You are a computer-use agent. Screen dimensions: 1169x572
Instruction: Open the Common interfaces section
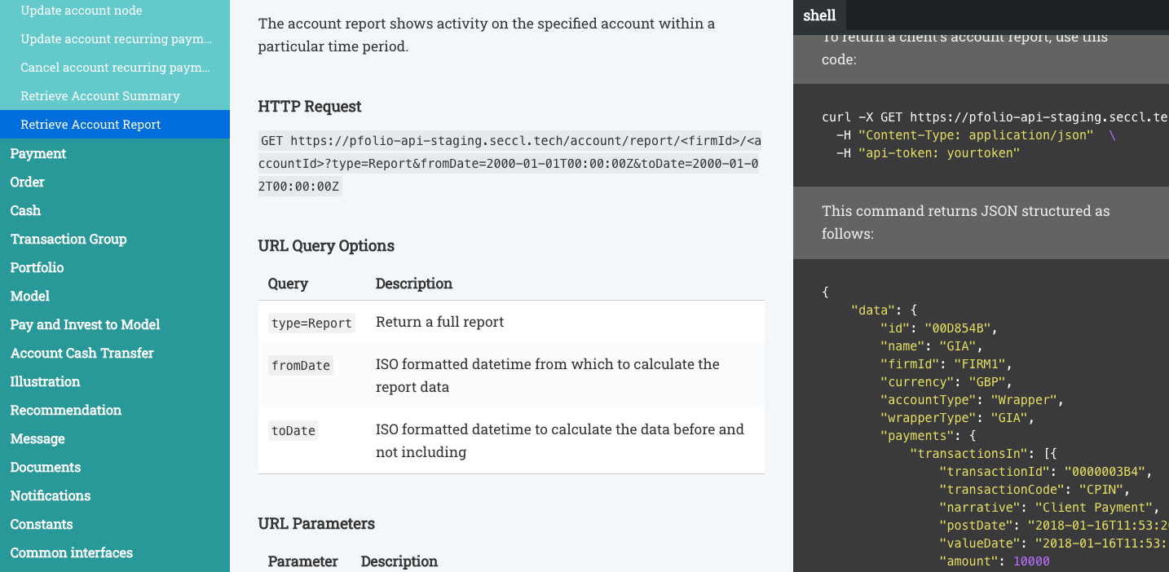click(x=72, y=552)
